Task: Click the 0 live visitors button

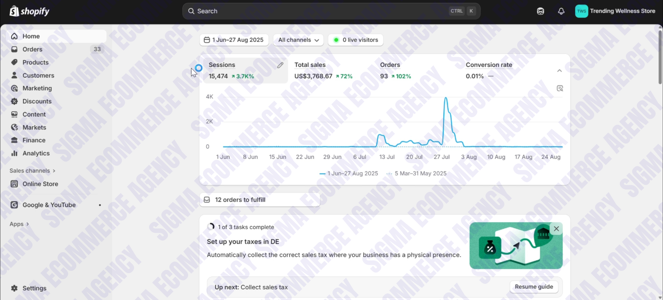Action: point(356,40)
